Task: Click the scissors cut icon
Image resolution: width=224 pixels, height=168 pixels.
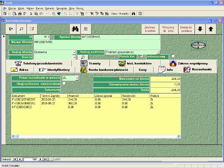Action: 31,14
